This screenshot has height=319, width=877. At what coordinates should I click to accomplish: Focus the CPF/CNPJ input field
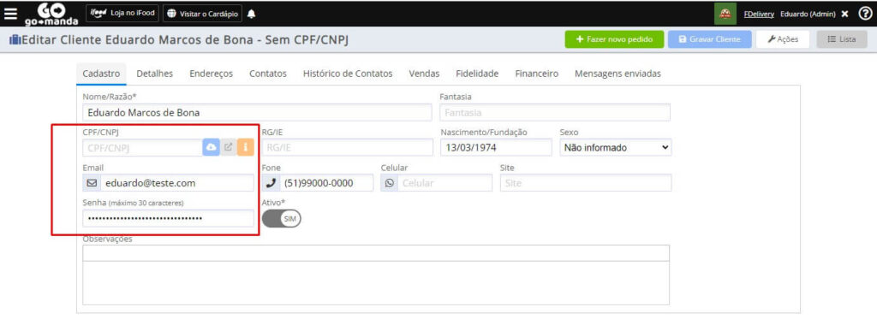(x=142, y=147)
